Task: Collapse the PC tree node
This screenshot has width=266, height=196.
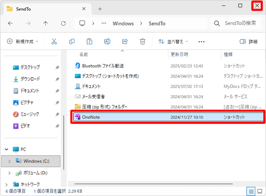Action: (6, 149)
